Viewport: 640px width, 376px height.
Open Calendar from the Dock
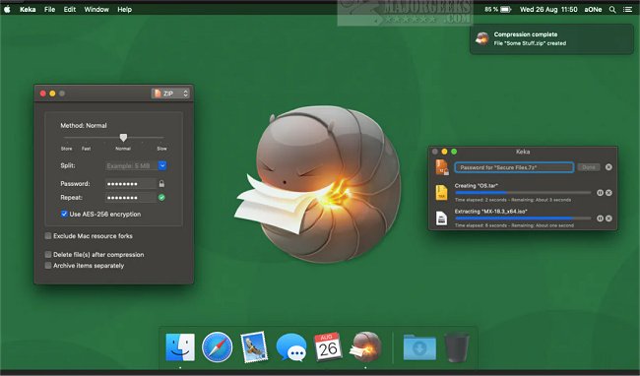[x=328, y=347]
